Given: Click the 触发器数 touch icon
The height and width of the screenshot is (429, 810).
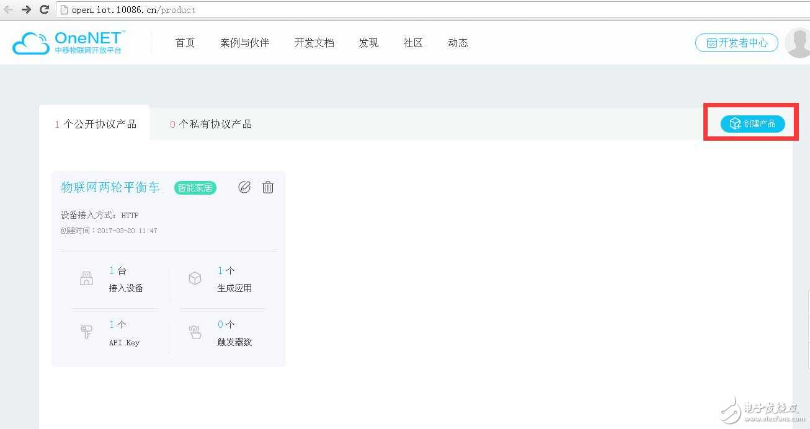Looking at the screenshot, I should pyautogui.click(x=195, y=332).
